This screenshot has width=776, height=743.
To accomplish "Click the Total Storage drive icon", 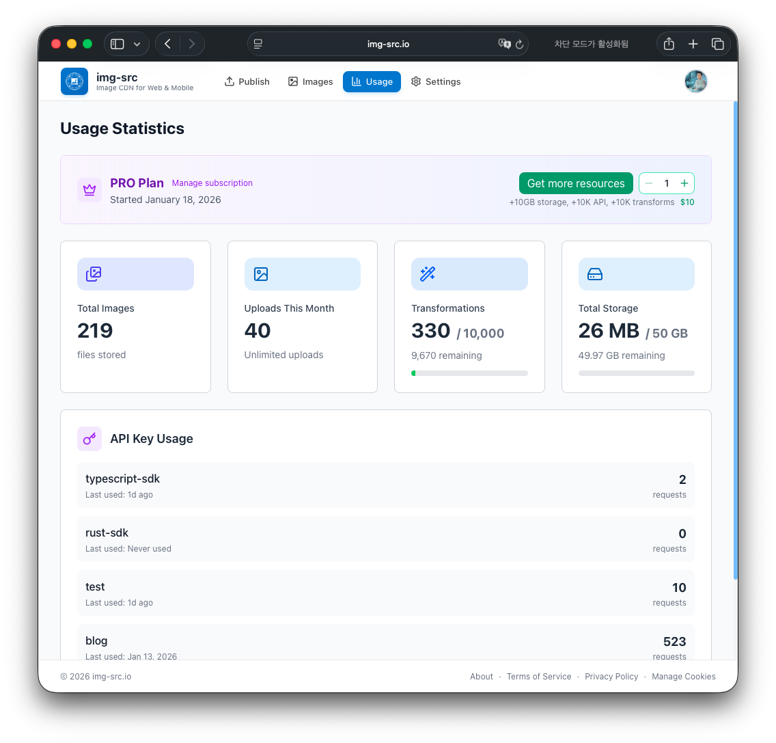I will [595, 274].
